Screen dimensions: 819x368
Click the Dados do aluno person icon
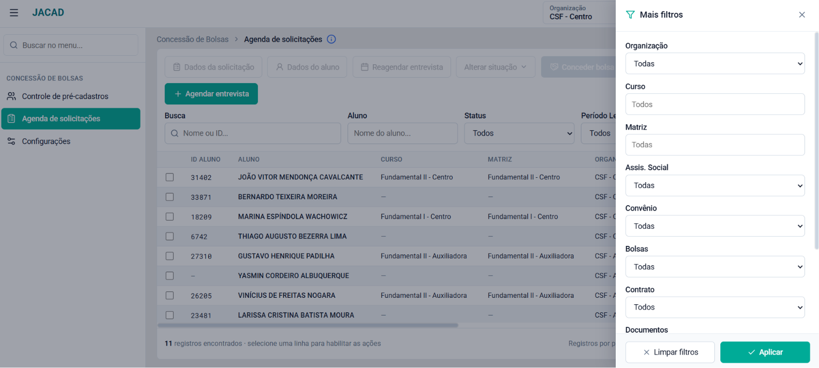pyautogui.click(x=279, y=67)
